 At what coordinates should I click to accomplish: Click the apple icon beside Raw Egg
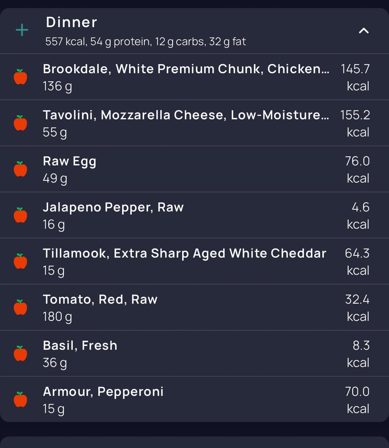point(21,169)
